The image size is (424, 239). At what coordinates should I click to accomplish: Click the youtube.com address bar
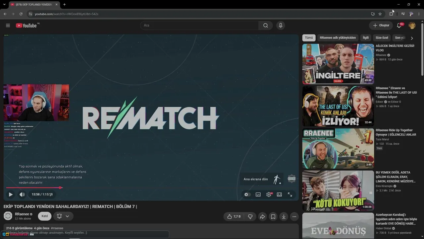[x=199, y=14]
